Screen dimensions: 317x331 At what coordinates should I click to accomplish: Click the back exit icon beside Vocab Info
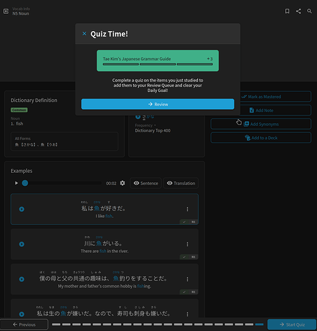pyautogui.click(x=6, y=11)
